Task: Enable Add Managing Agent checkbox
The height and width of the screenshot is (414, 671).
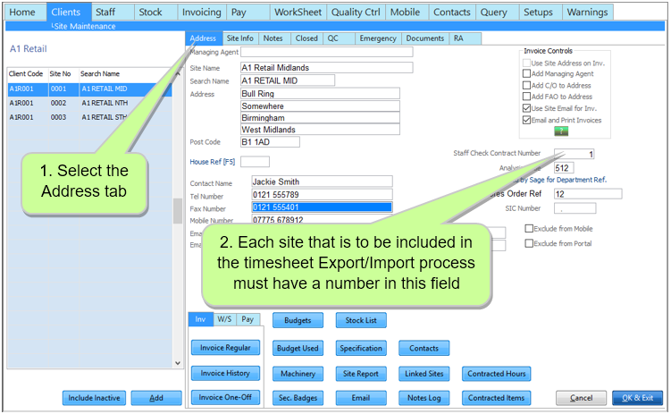Action: coord(526,73)
